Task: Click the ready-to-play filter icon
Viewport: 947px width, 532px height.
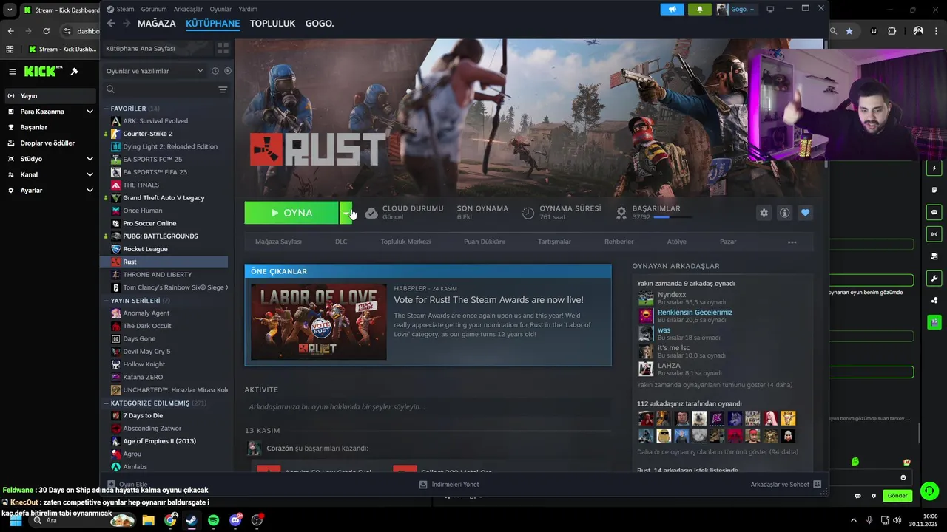Action: [228, 71]
